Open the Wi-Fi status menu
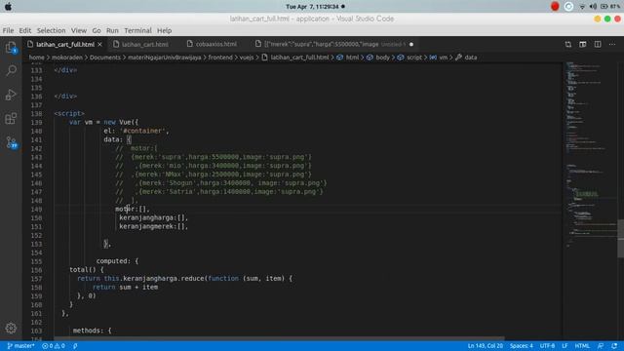The image size is (624, 351). pyautogui.click(x=582, y=7)
